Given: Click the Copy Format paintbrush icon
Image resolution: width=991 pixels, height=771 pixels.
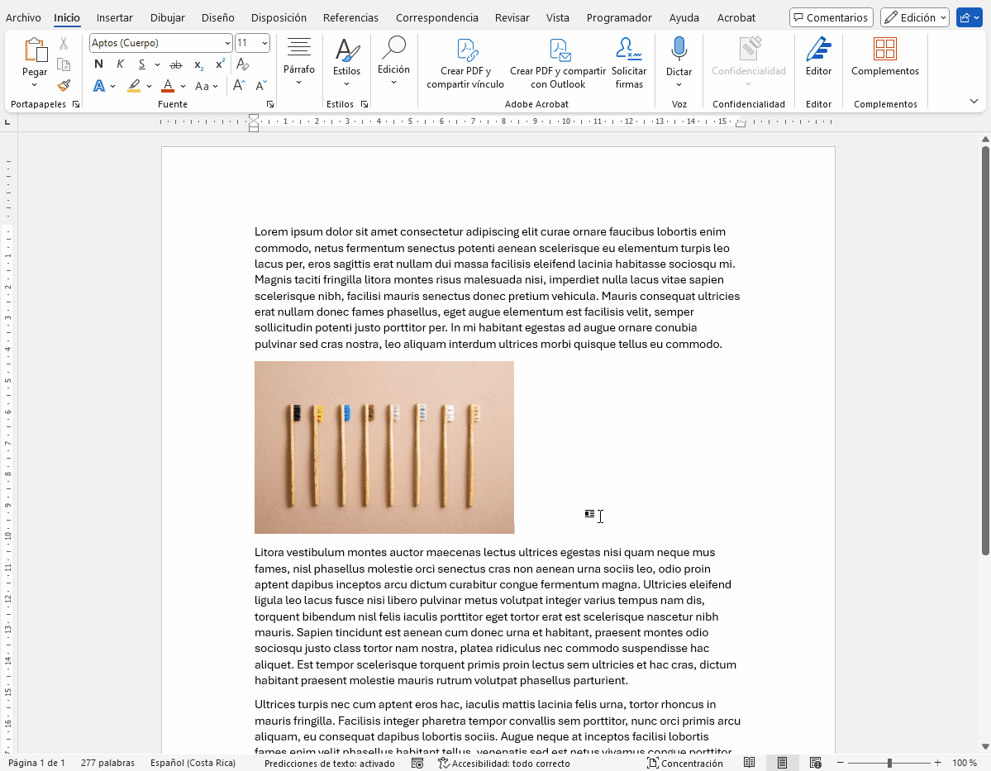Looking at the screenshot, I should (x=64, y=85).
